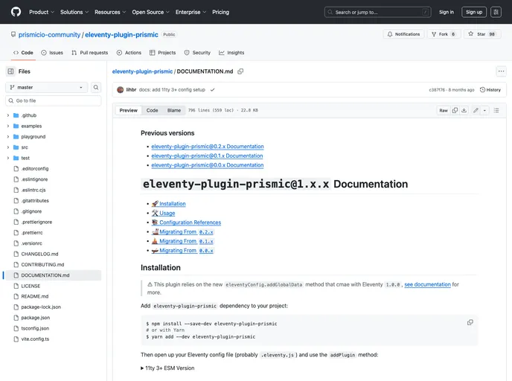Open the Security tab
Screen dimensions: 512x381
tap(197, 53)
